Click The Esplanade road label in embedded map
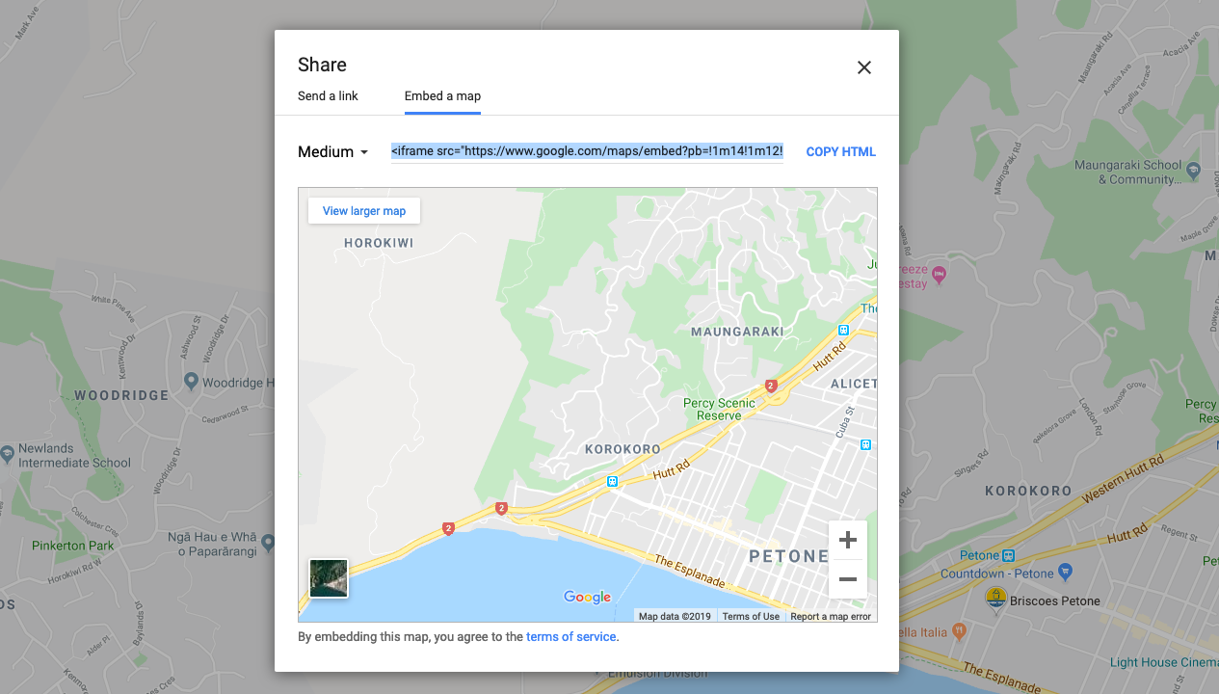This screenshot has width=1219, height=694. point(689,573)
